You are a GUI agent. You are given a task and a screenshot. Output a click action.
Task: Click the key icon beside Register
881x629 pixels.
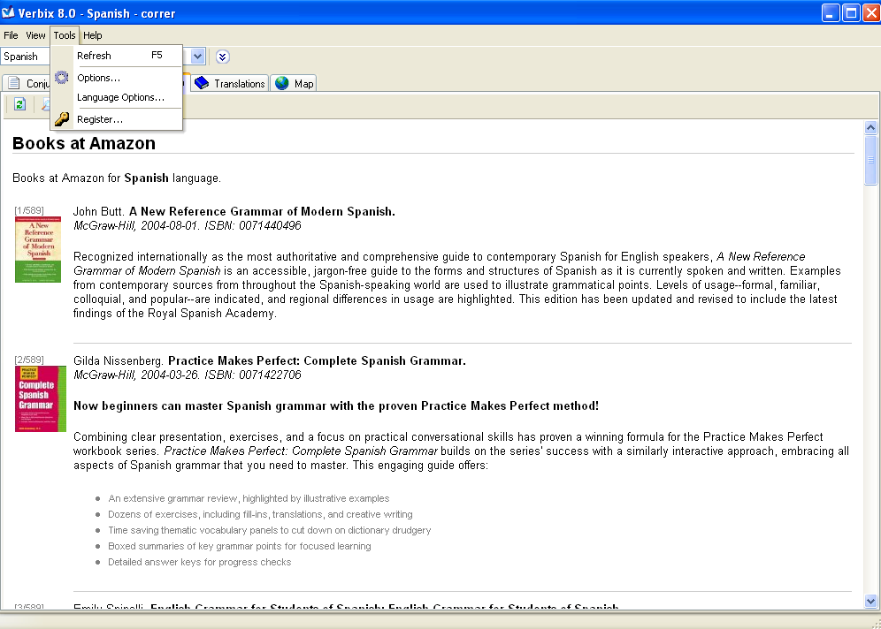point(62,119)
